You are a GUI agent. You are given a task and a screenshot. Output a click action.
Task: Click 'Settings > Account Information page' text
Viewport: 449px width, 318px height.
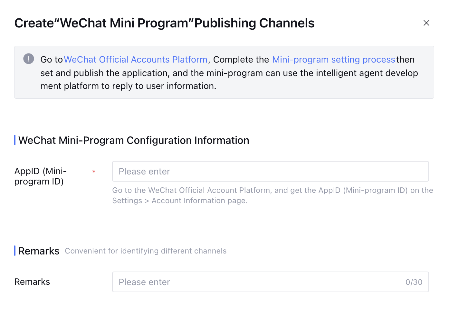point(179,201)
